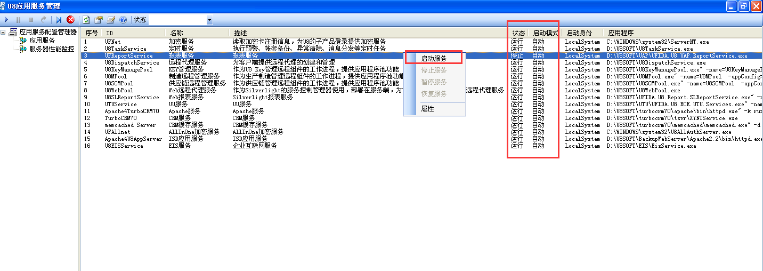The height and width of the screenshot is (271, 763).
Task: Select the UFNet service row
Action: tap(422, 42)
